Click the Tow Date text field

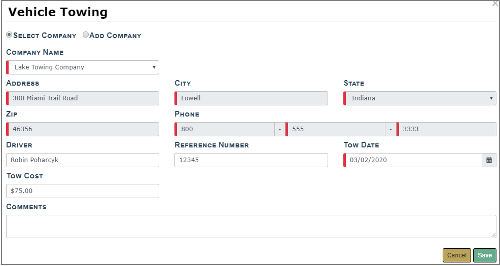tap(413, 160)
